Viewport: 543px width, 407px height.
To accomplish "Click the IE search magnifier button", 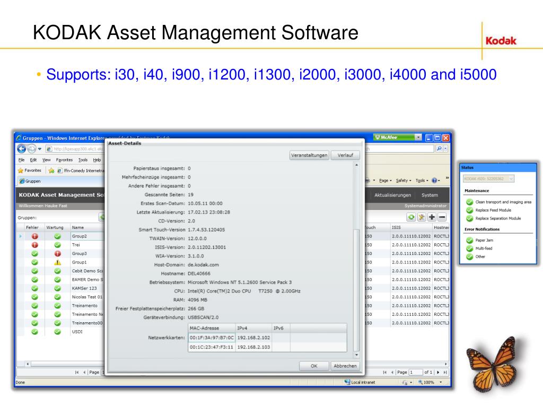I will [x=439, y=148].
